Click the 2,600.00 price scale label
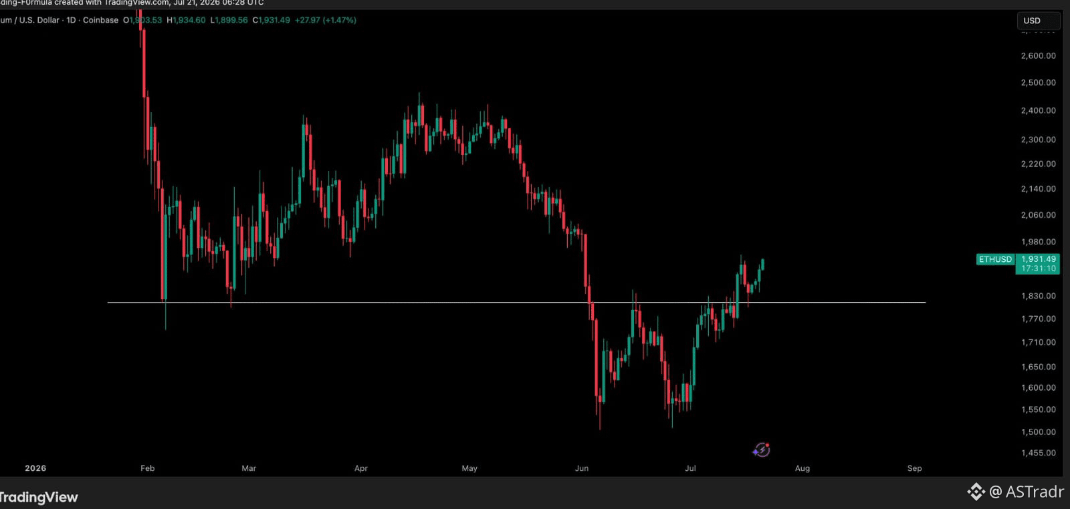This screenshot has height=509, width=1070. point(1039,56)
